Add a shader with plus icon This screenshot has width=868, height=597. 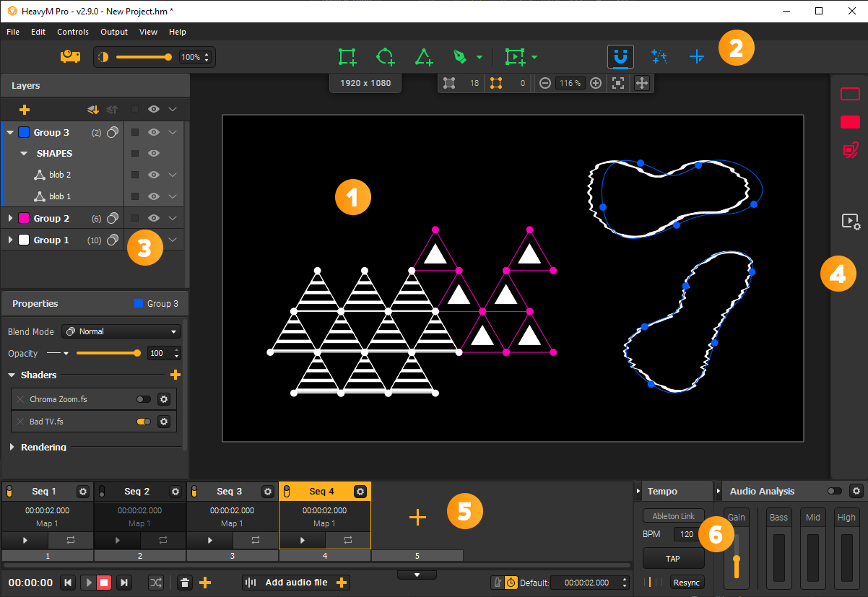(x=175, y=375)
